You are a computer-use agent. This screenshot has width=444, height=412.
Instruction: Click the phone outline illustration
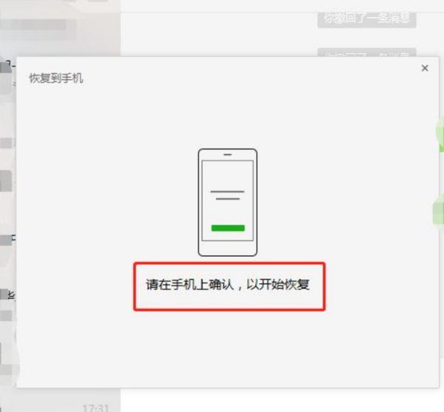[228, 203]
